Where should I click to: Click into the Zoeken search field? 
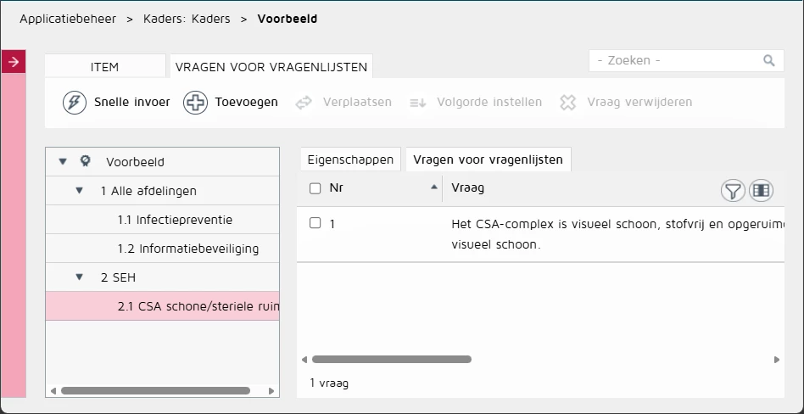[677, 60]
